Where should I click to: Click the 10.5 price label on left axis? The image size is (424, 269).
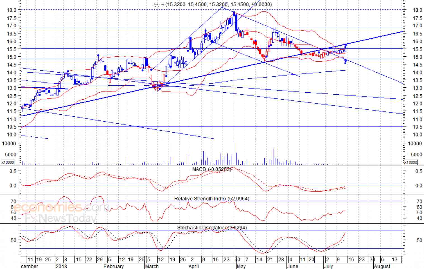point(11,127)
